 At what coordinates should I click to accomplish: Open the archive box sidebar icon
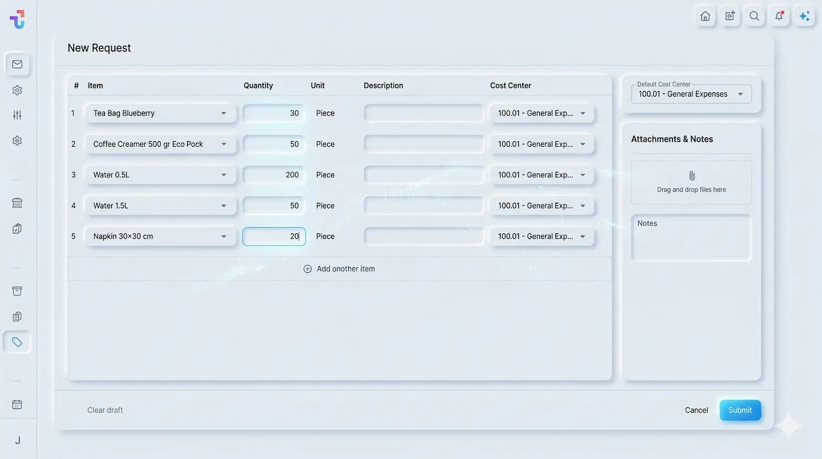[17, 291]
